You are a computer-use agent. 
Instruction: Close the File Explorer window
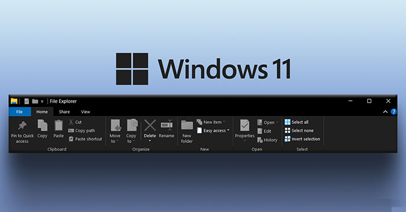[x=388, y=101]
